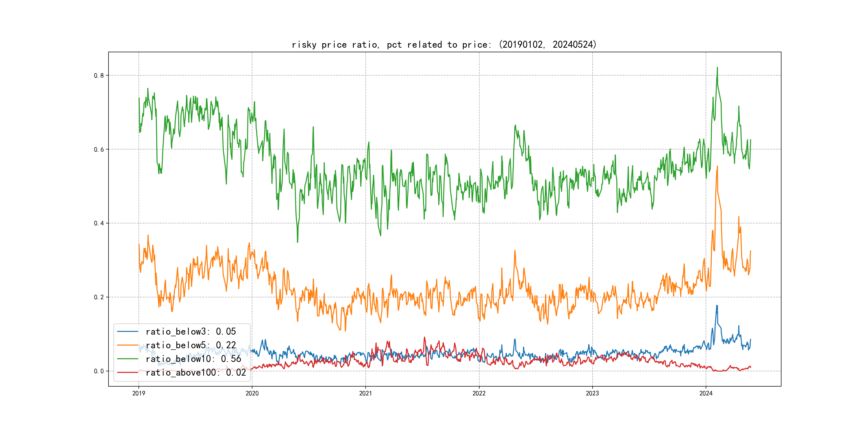Image resolution: width=868 pixels, height=434 pixels.
Task: Click the ratio_above100 legend label
Action: (x=196, y=372)
